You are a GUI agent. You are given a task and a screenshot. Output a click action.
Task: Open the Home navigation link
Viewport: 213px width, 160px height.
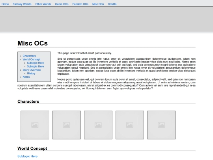[x=5, y=4]
